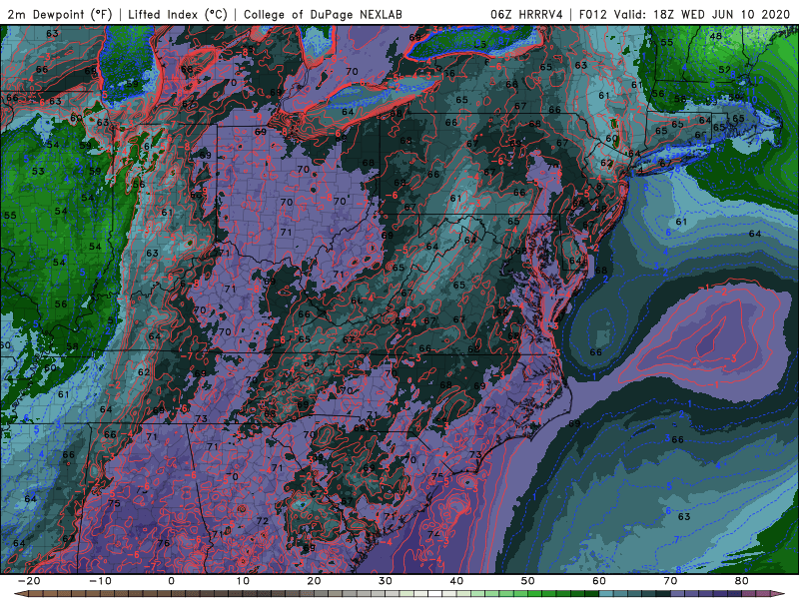Click the -20 label on the color scale
This screenshot has width=799, height=599.
pyautogui.click(x=28, y=581)
